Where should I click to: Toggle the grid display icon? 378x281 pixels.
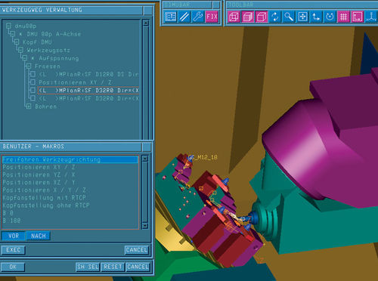point(343,17)
